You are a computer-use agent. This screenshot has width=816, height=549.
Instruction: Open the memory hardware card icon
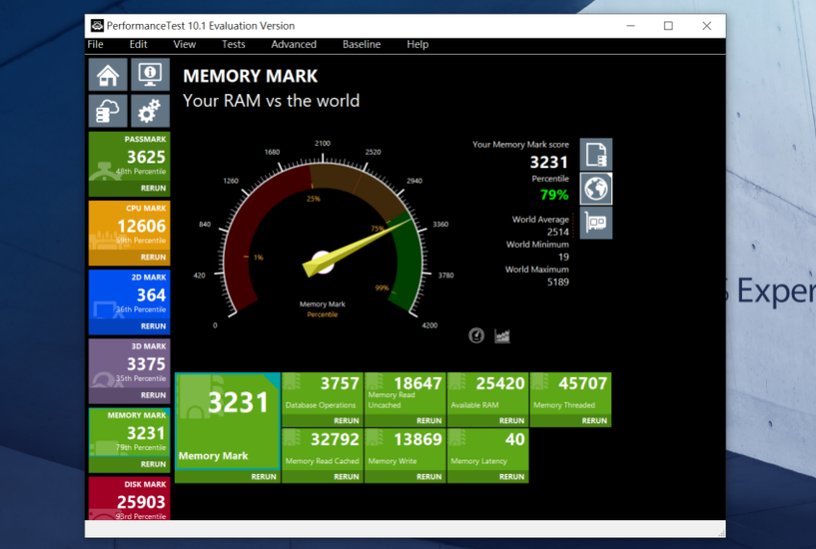click(x=596, y=223)
